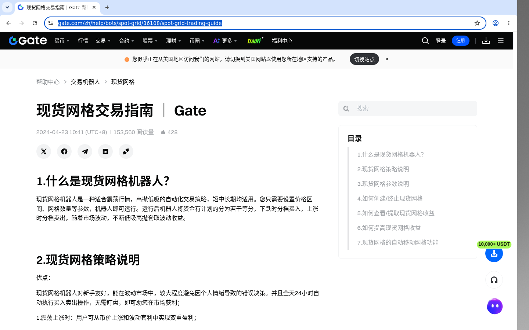Open the TradFi menu item
Image resolution: width=529 pixels, height=330 pixels.
click(x=255, y=40)
